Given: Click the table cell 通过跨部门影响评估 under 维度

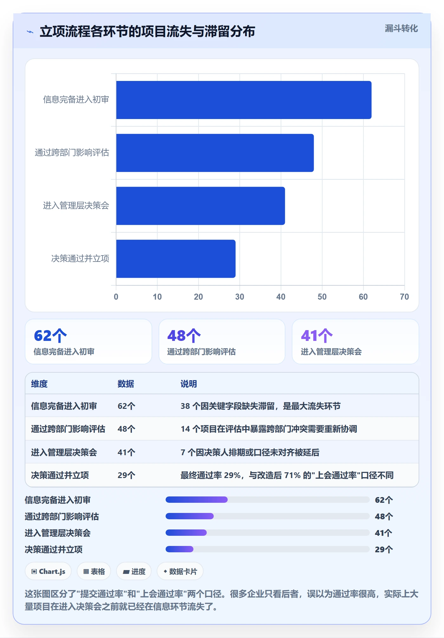Looking at the screenshot, I should [68, 429].
